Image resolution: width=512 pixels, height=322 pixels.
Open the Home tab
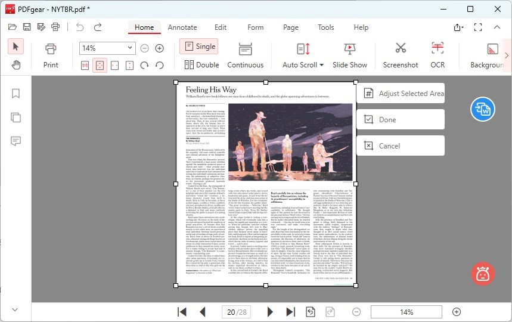(x=144, y=27)
